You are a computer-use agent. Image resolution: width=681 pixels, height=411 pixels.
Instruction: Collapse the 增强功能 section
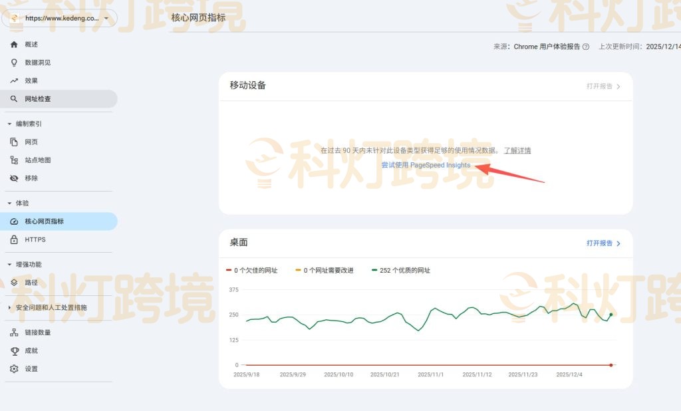pos(9,265)
